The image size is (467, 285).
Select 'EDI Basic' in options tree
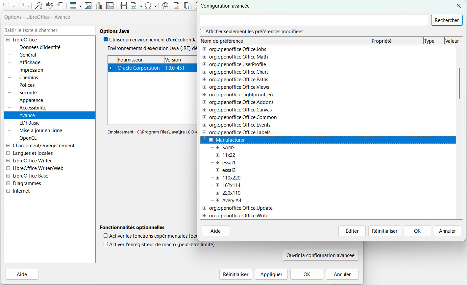coord(29,123)
